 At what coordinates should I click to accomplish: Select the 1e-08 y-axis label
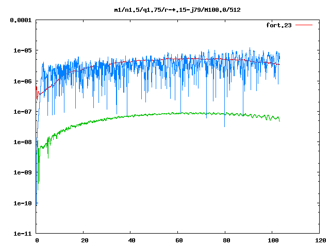coord(22,142)
